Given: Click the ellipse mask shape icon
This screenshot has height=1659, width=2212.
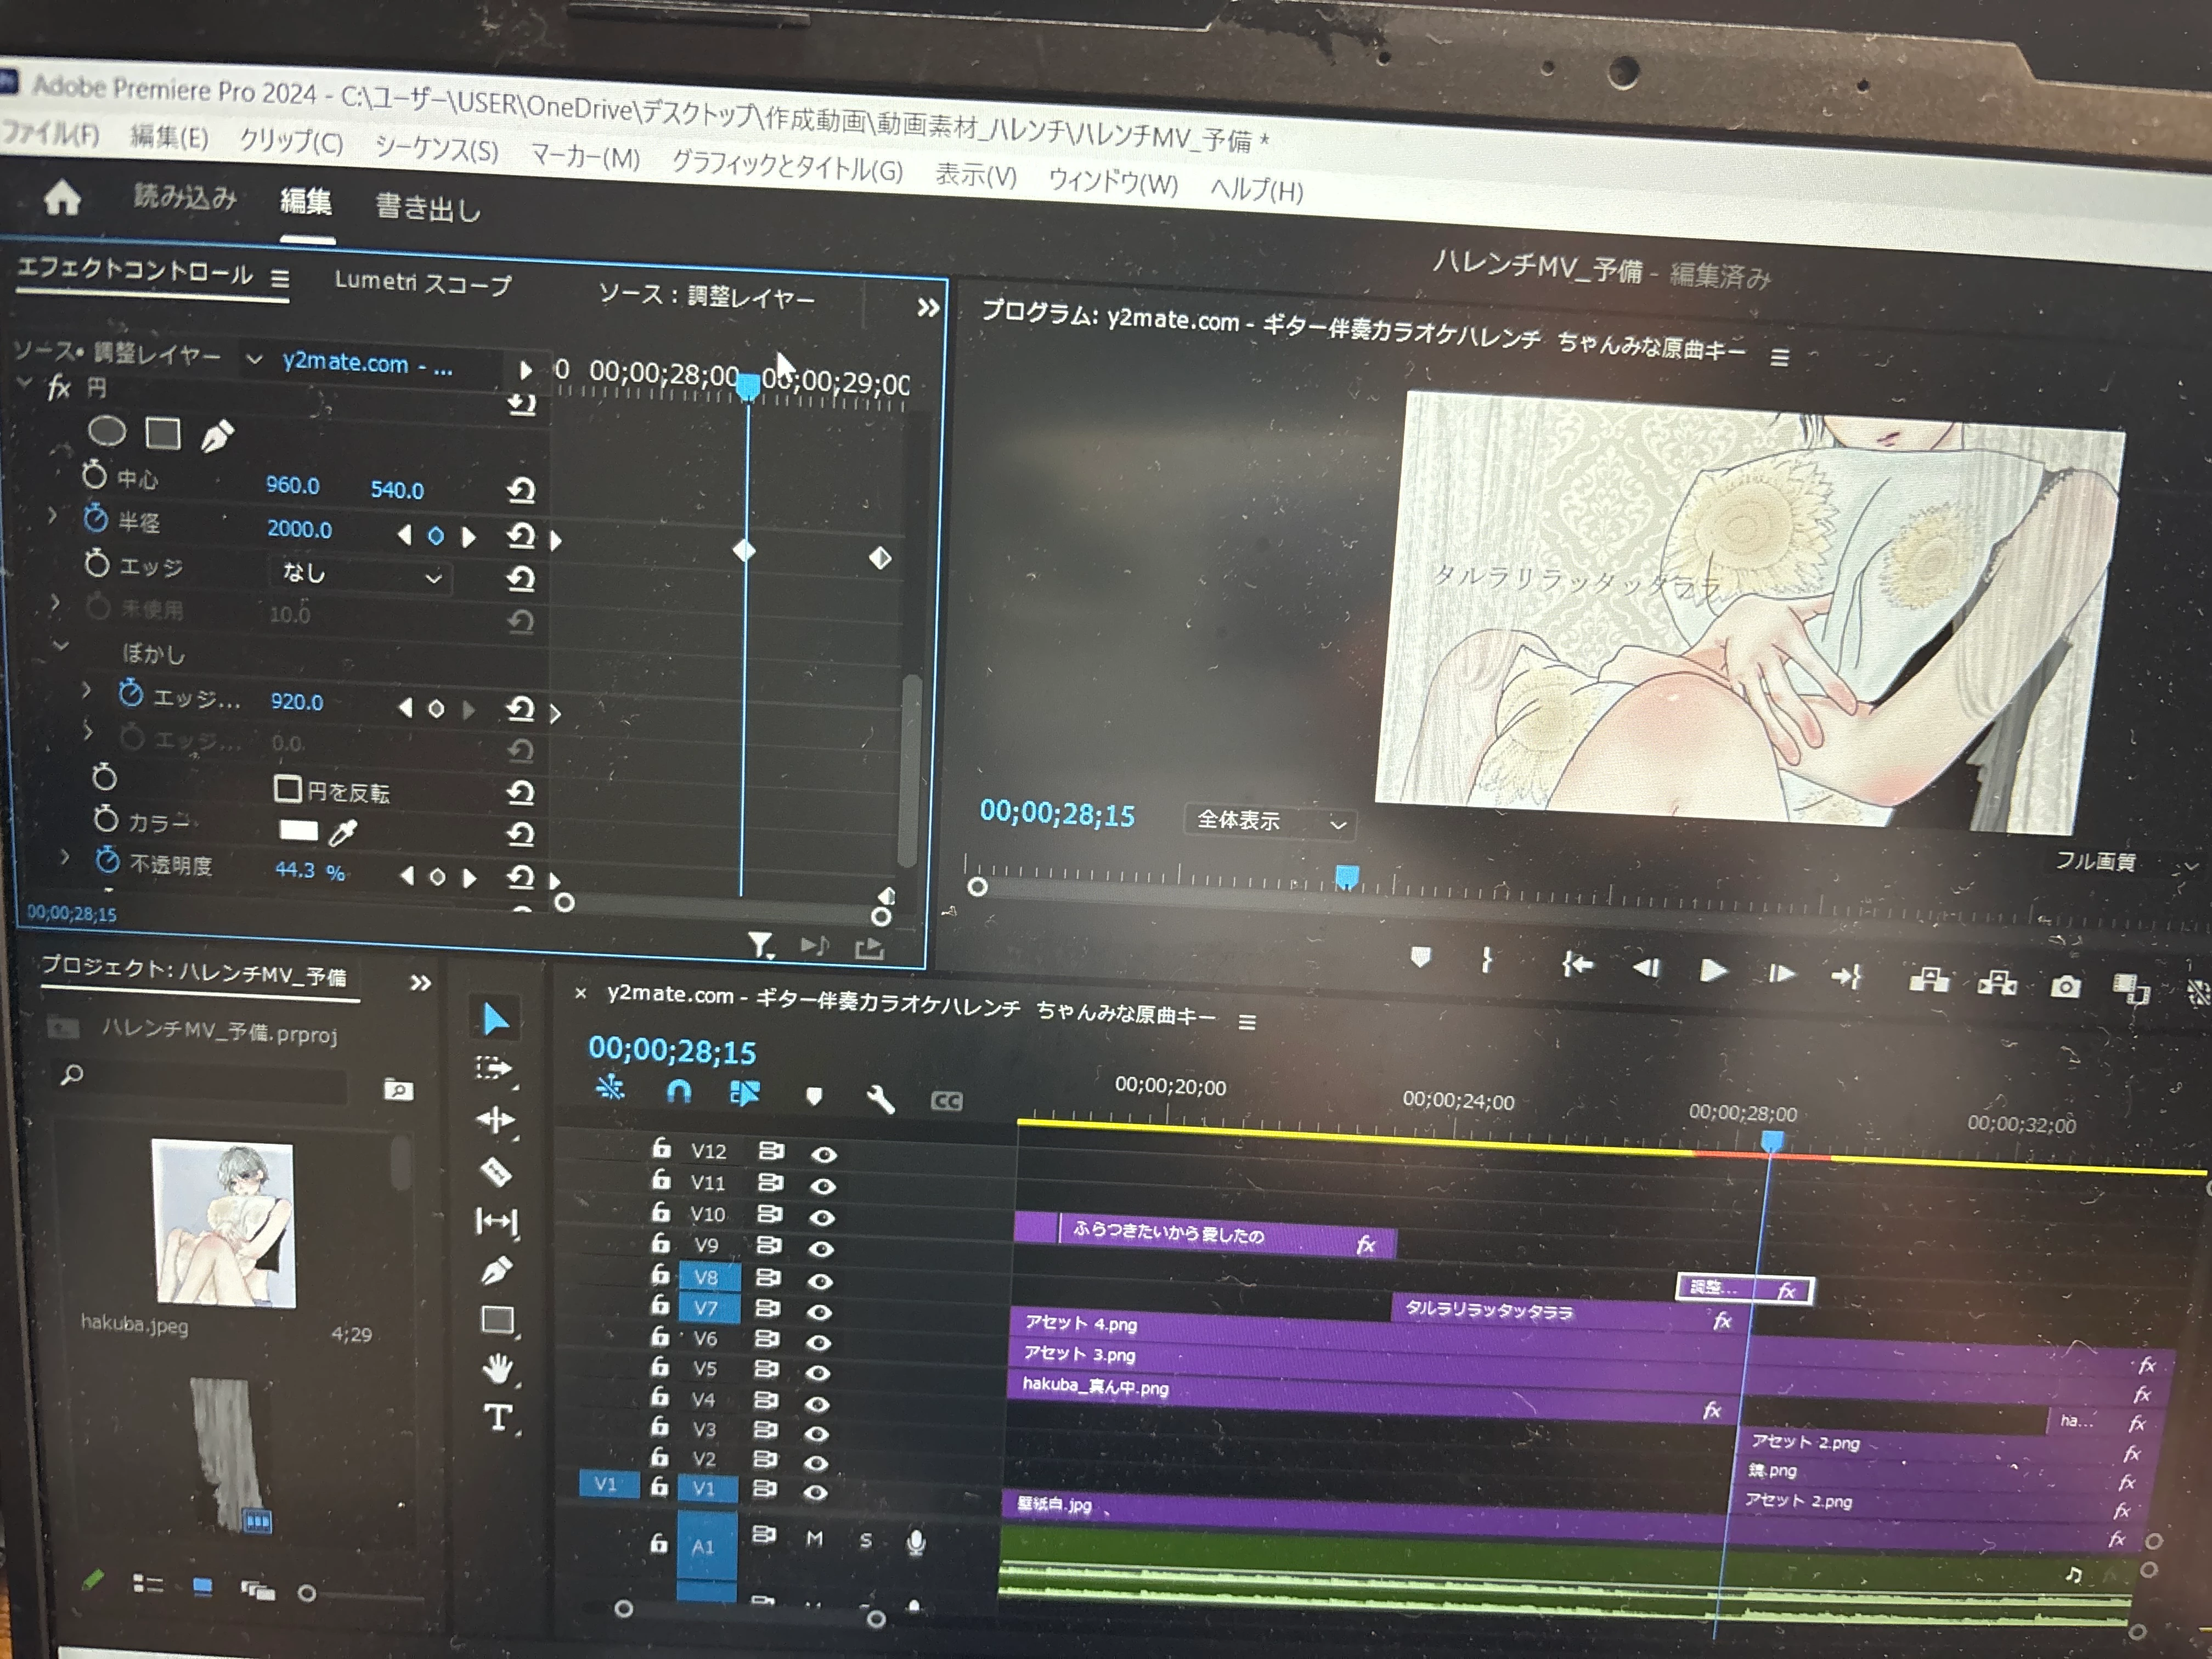Looking at the screenshot, I should [x=107, y=432].
